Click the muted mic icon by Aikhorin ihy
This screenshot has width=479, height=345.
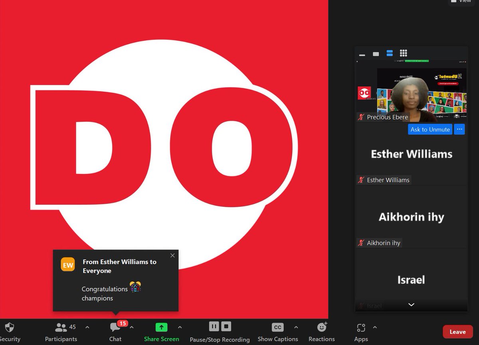coord(361,243)
